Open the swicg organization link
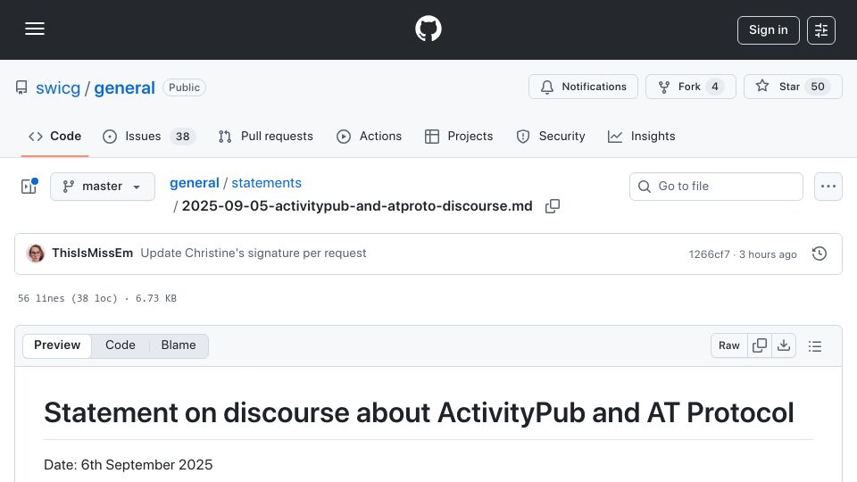Screen dimensions: 857x482 58,88
